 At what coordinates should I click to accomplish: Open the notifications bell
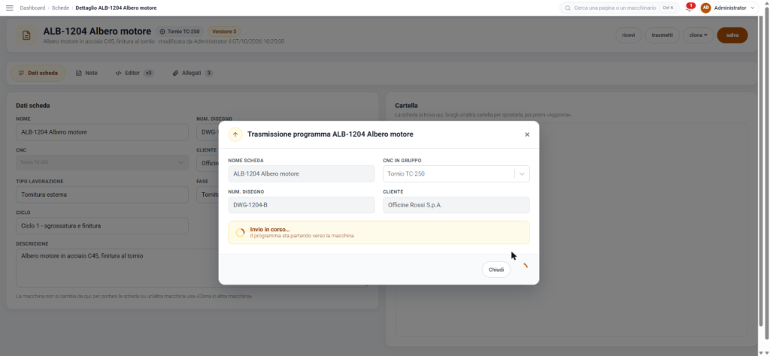click(x=689, y=8)
